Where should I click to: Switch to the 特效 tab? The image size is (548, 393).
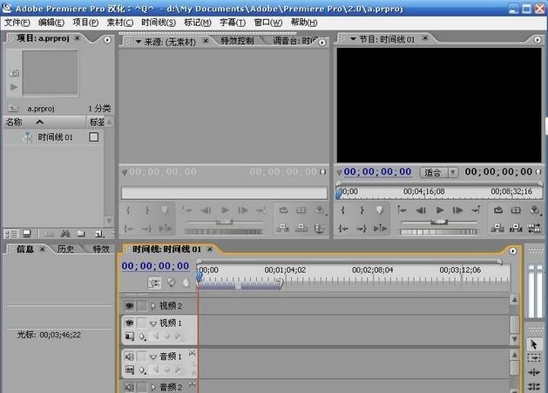(101, 249)
